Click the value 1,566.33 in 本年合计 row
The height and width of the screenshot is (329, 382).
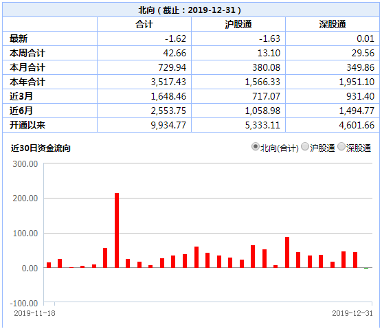[x=262, y=82]
